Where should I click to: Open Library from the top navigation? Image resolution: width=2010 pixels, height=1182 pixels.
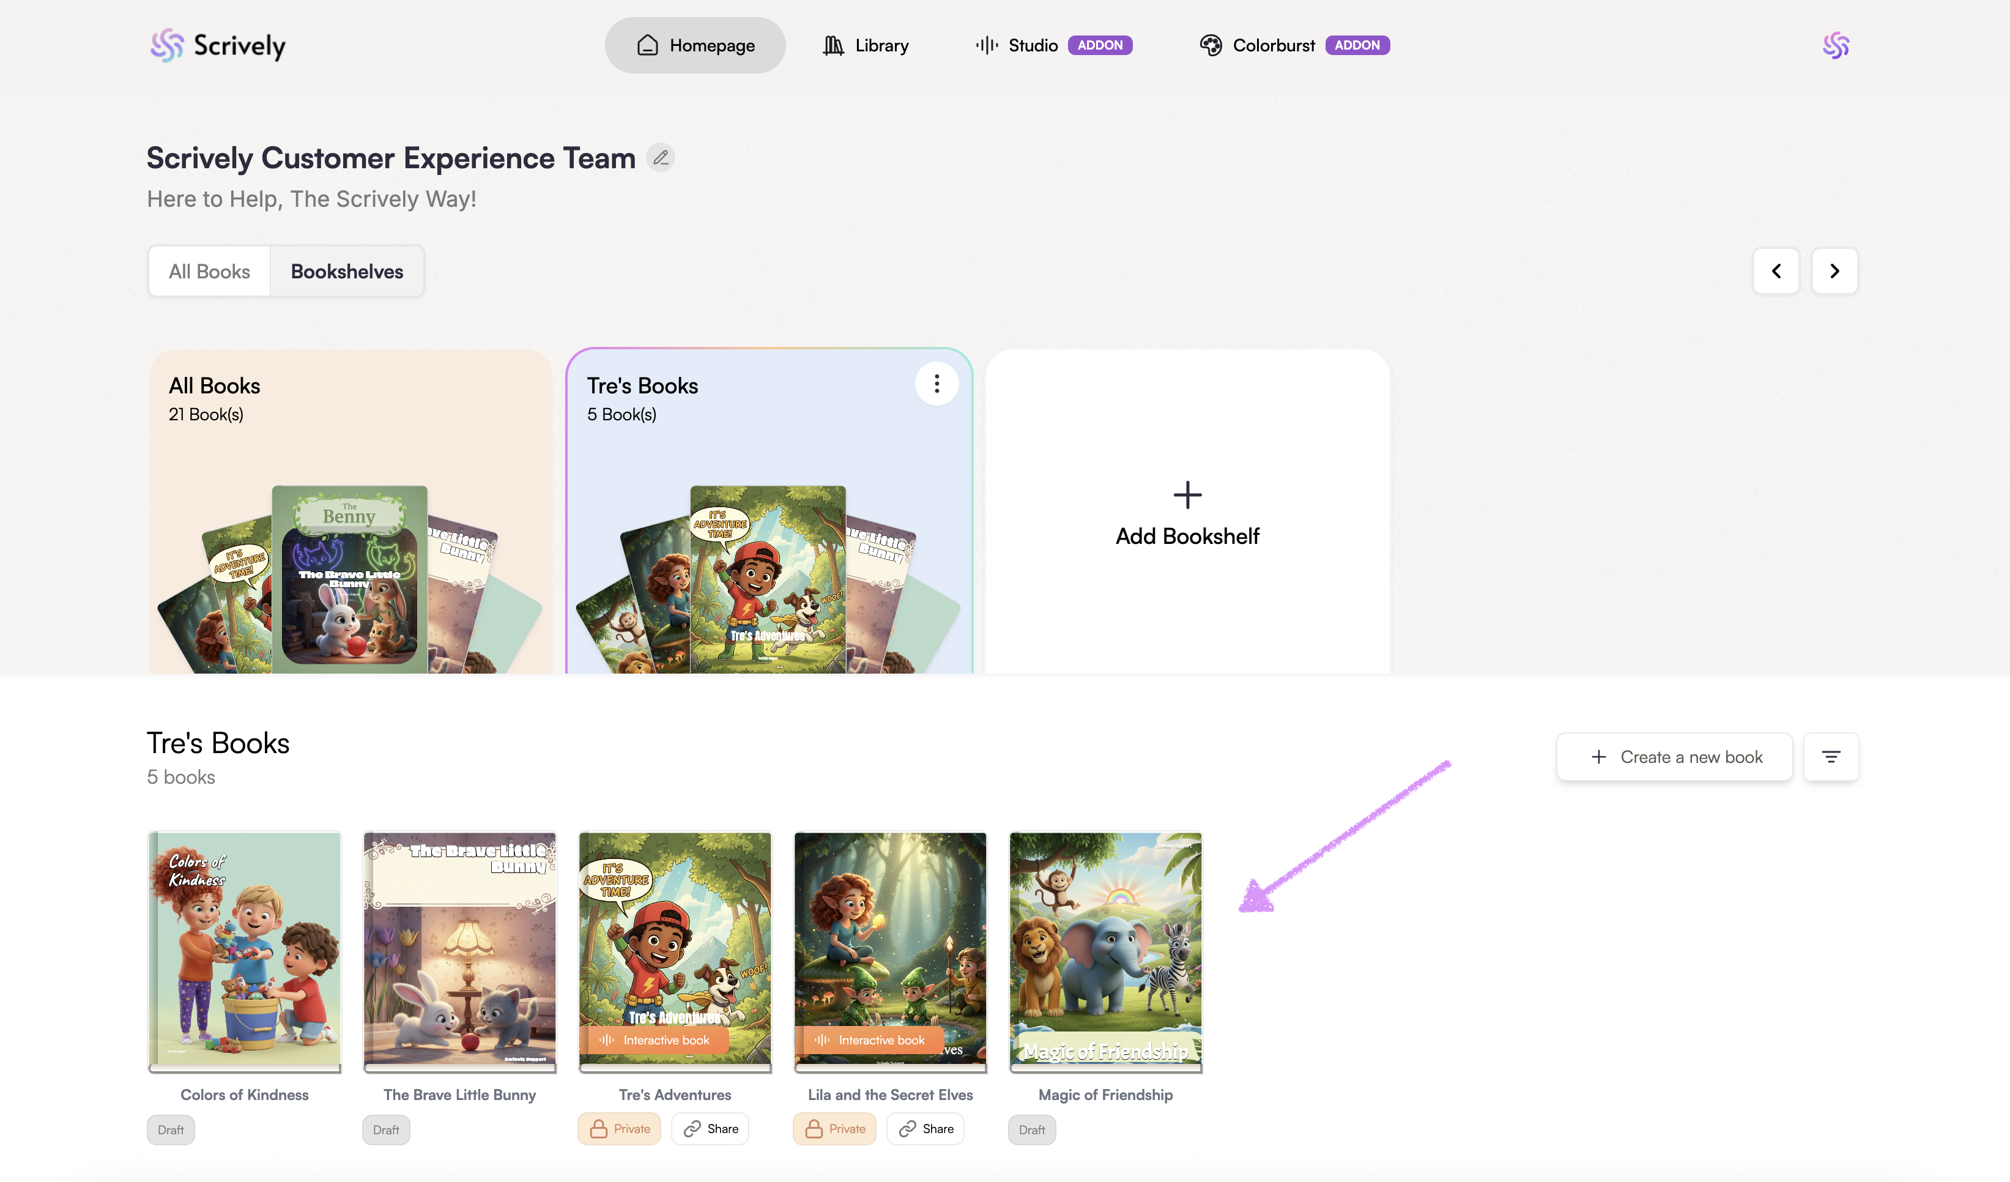866,45
